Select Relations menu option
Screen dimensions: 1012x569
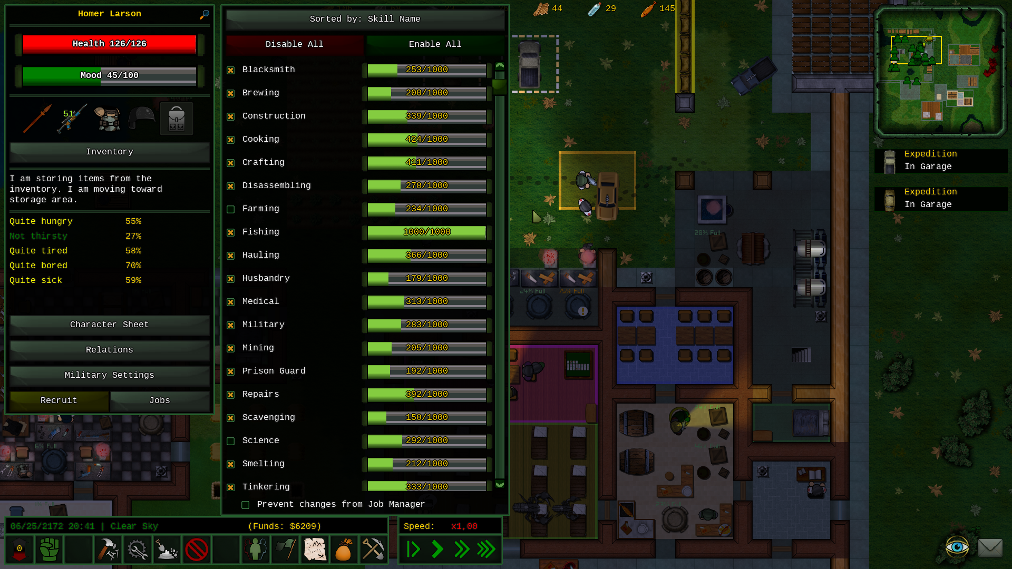[109, 349]
